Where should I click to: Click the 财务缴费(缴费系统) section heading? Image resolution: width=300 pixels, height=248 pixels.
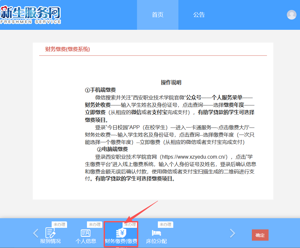point(67,49)
